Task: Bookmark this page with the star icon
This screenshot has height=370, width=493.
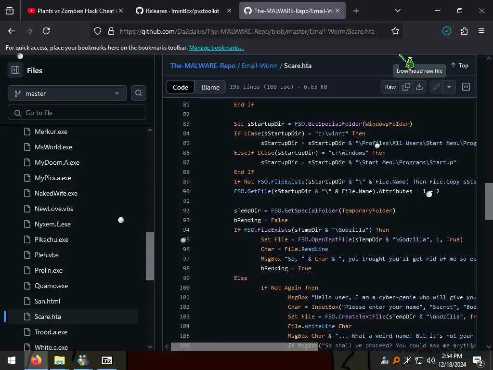Action: point(395,31)
